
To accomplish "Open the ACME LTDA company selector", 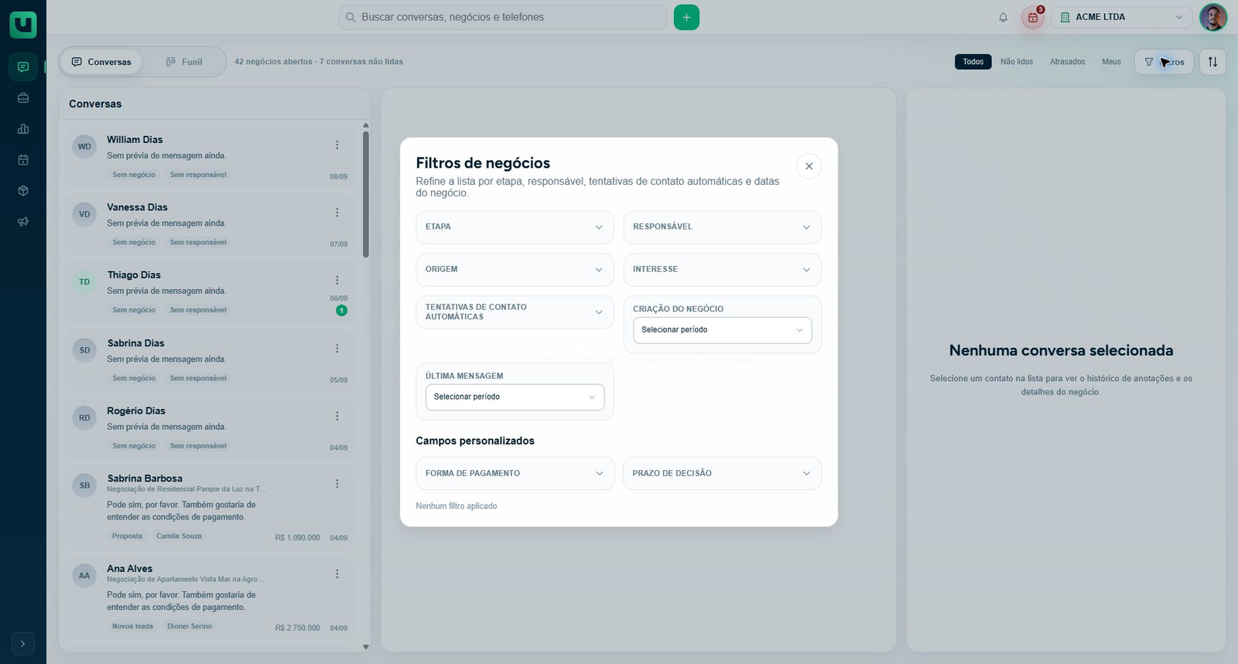I will [1122, 17].
